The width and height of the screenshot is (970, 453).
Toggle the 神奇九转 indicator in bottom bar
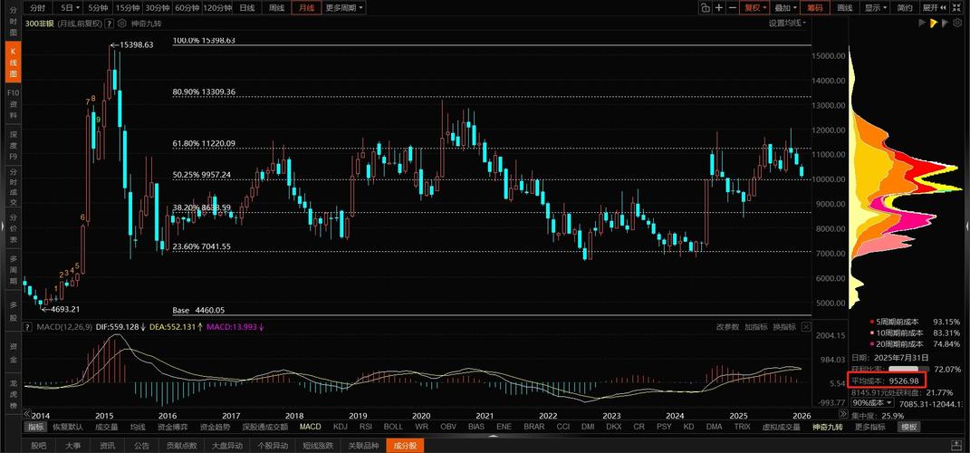click(828, 427)
